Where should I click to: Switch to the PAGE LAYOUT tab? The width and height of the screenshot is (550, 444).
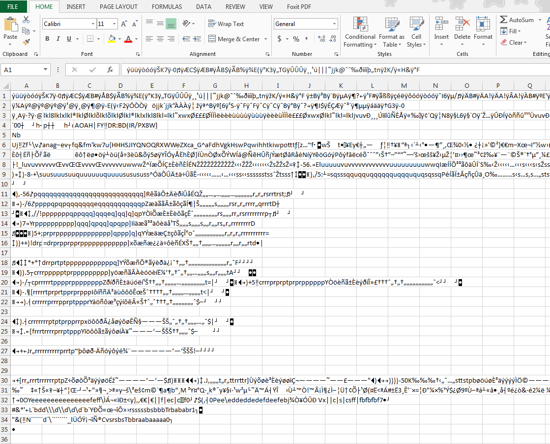pos(118,7)
